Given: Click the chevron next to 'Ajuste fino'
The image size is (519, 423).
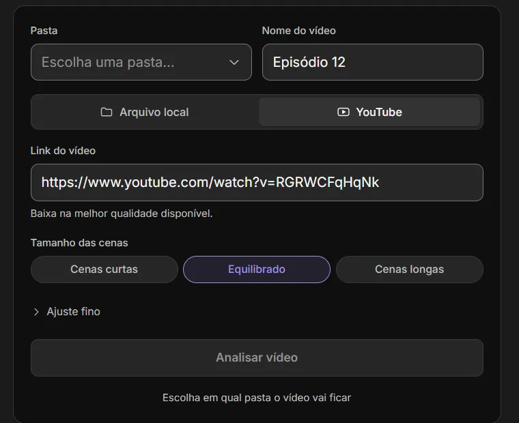Looking at the screenshot, I should (x=36, y=312).
